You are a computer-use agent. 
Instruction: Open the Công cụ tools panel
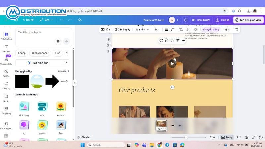tap(6, 86)
